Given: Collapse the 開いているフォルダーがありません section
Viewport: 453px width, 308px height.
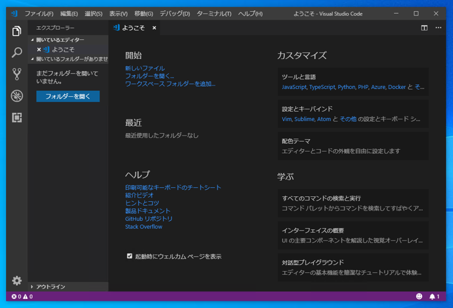Looking at the screenshot, I should pyautogui.click(x=69, y=59).
